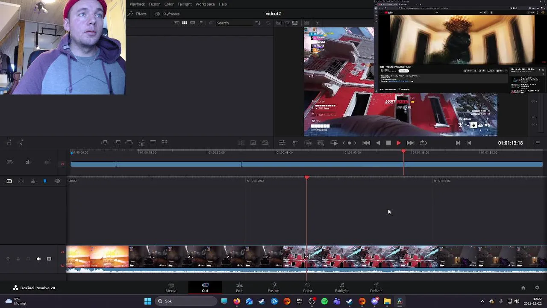Image resolution: width=547 pixels, height=308 pixels.
Task: Open the Color menu
Action: pos(169,4)
